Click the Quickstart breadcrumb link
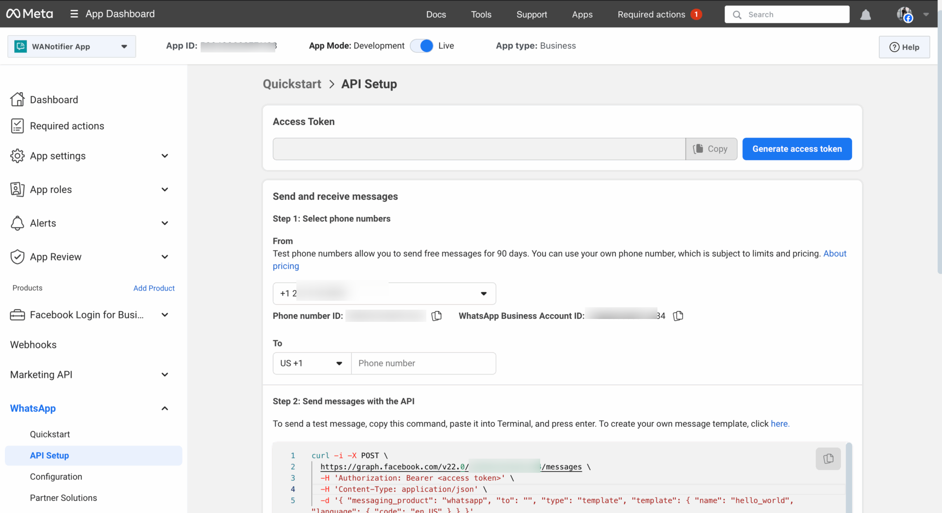 coord(292,84)
